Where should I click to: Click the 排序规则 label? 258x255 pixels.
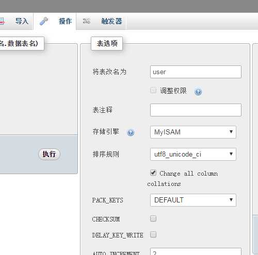pyautogui.click(x=106, y=154)
